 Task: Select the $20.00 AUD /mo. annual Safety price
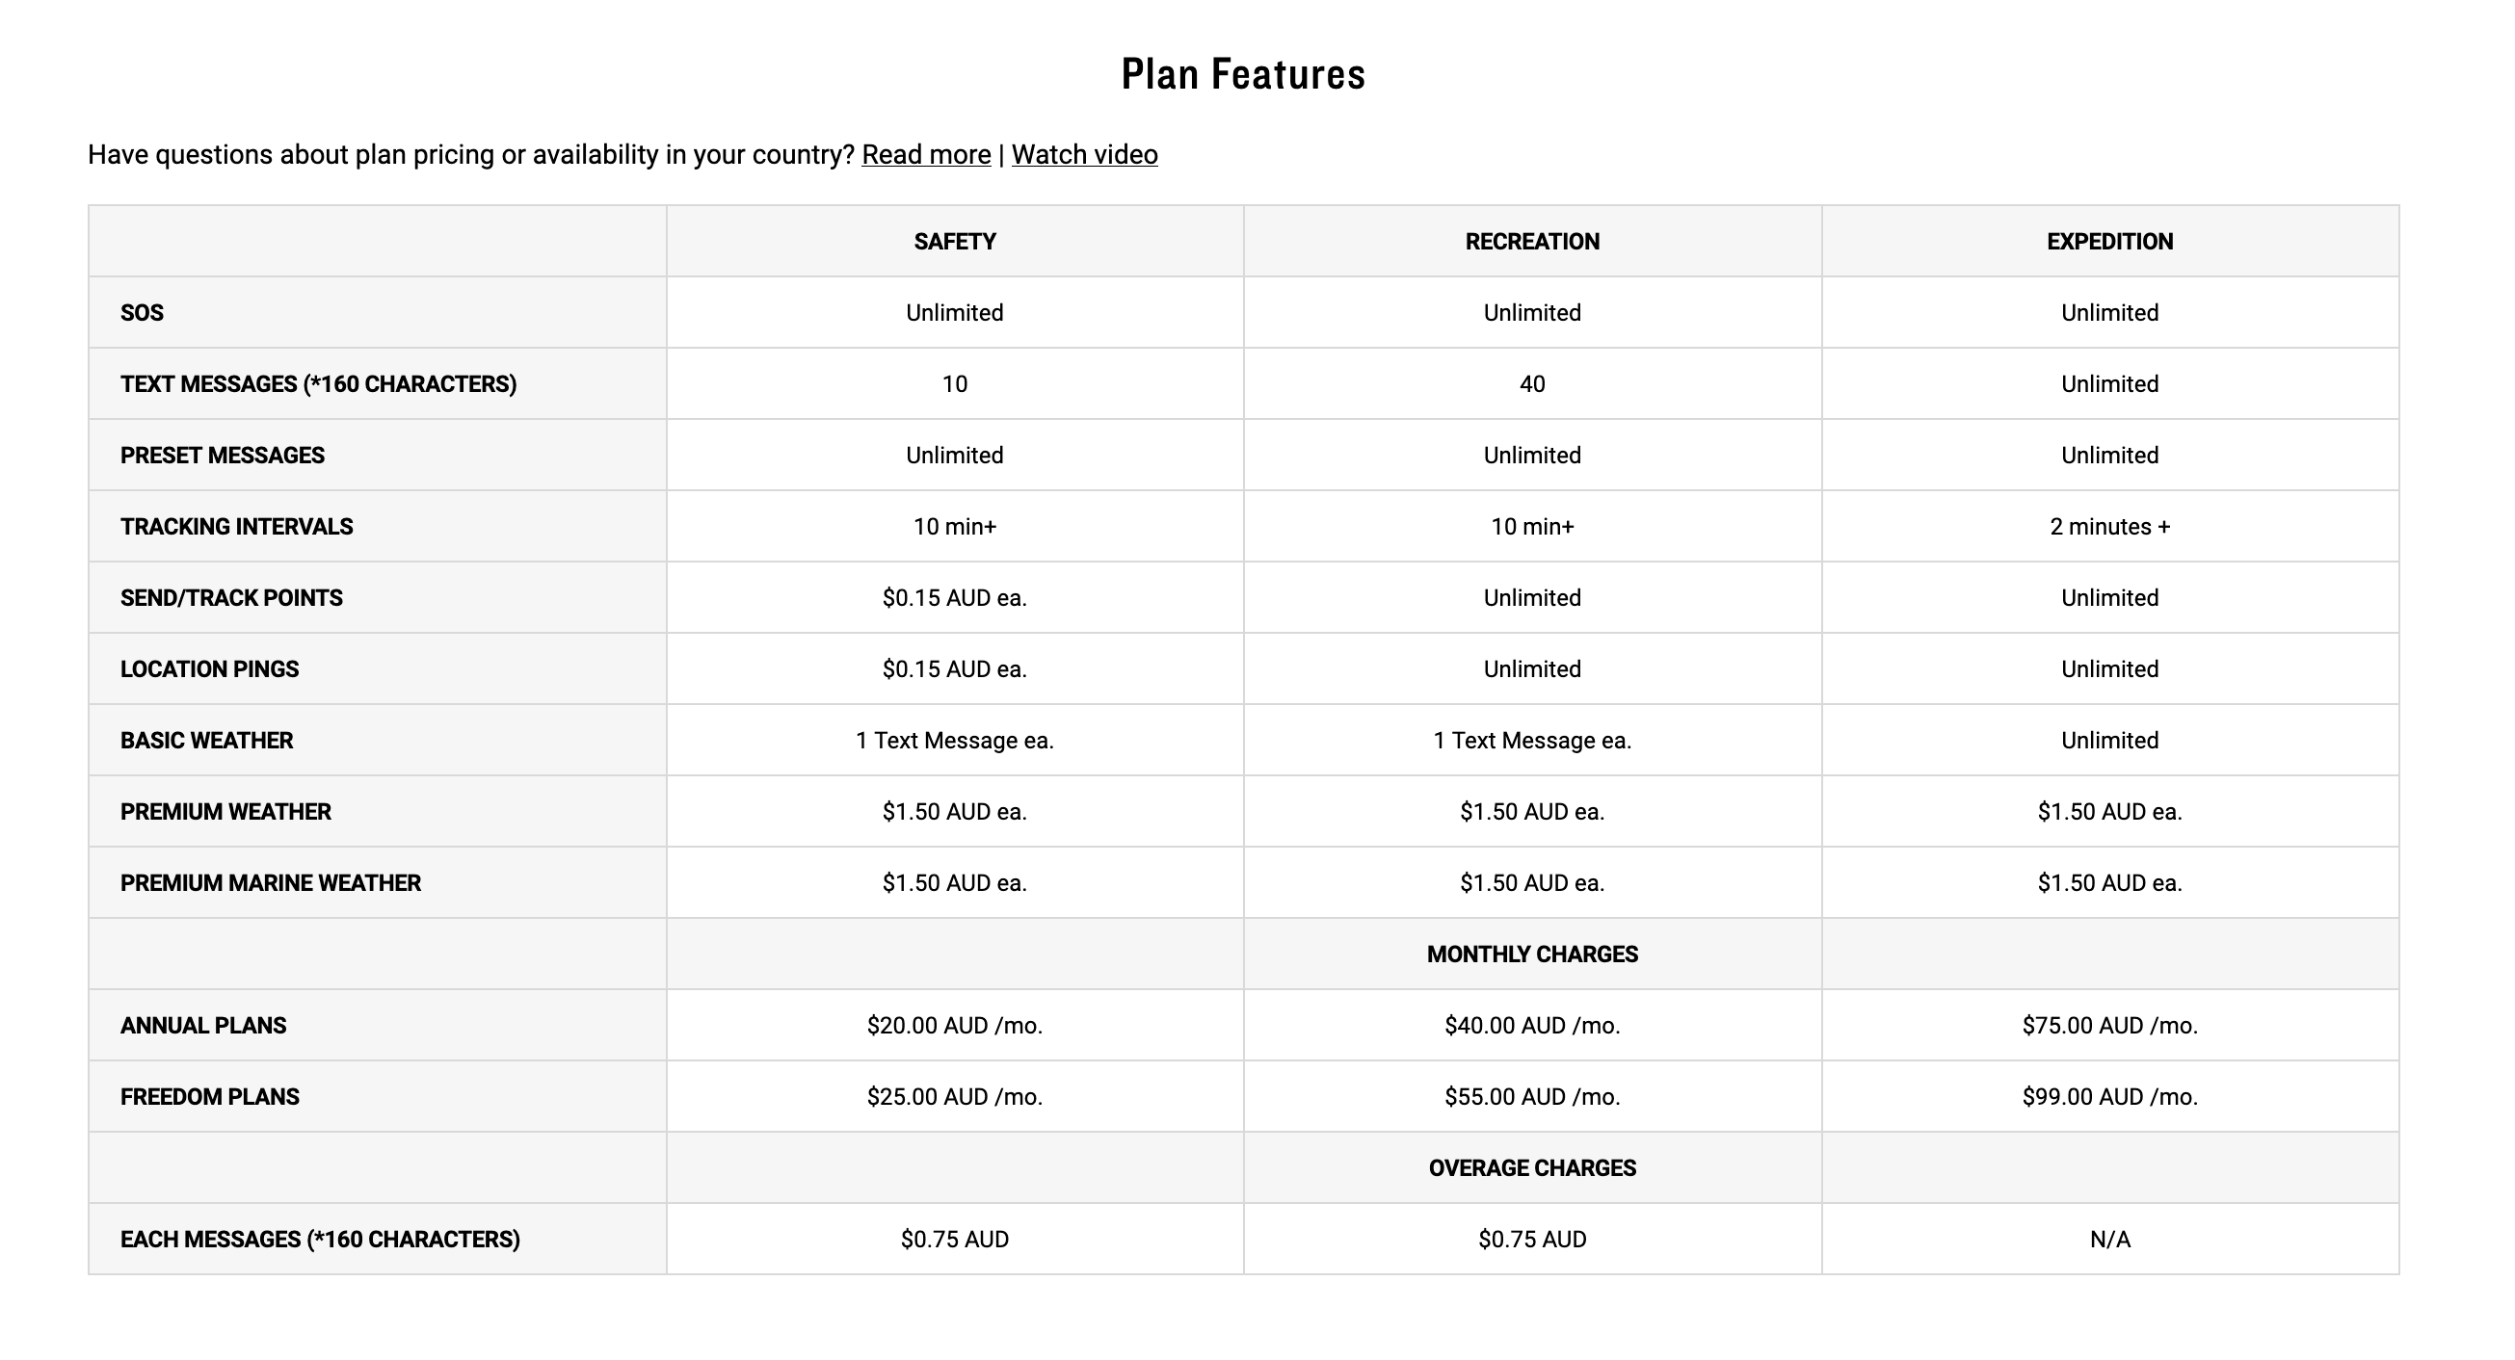(x=954, y=1025)
